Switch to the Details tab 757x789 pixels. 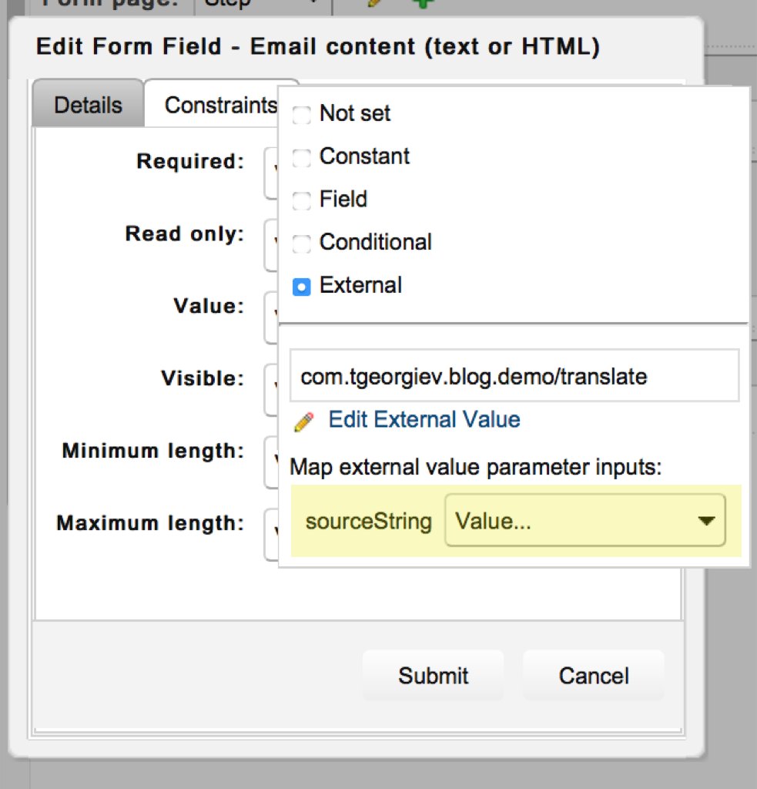point(88,105)
